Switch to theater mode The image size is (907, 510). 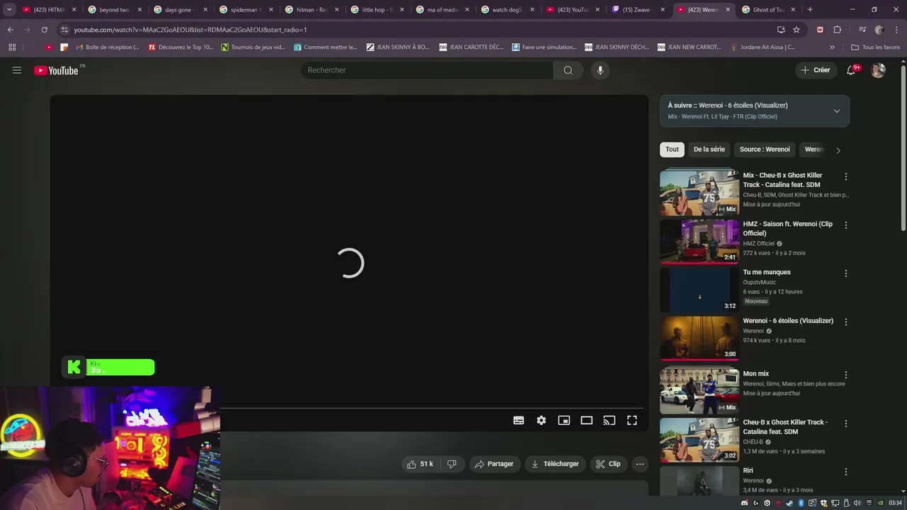coord(587,420)
